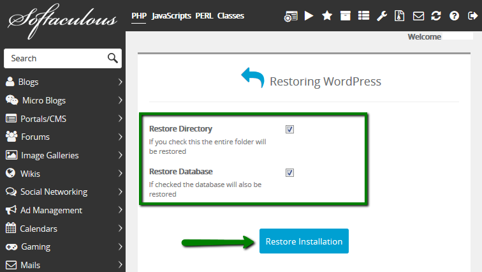Open the All Installations list icon

click(x=363, y=16)
